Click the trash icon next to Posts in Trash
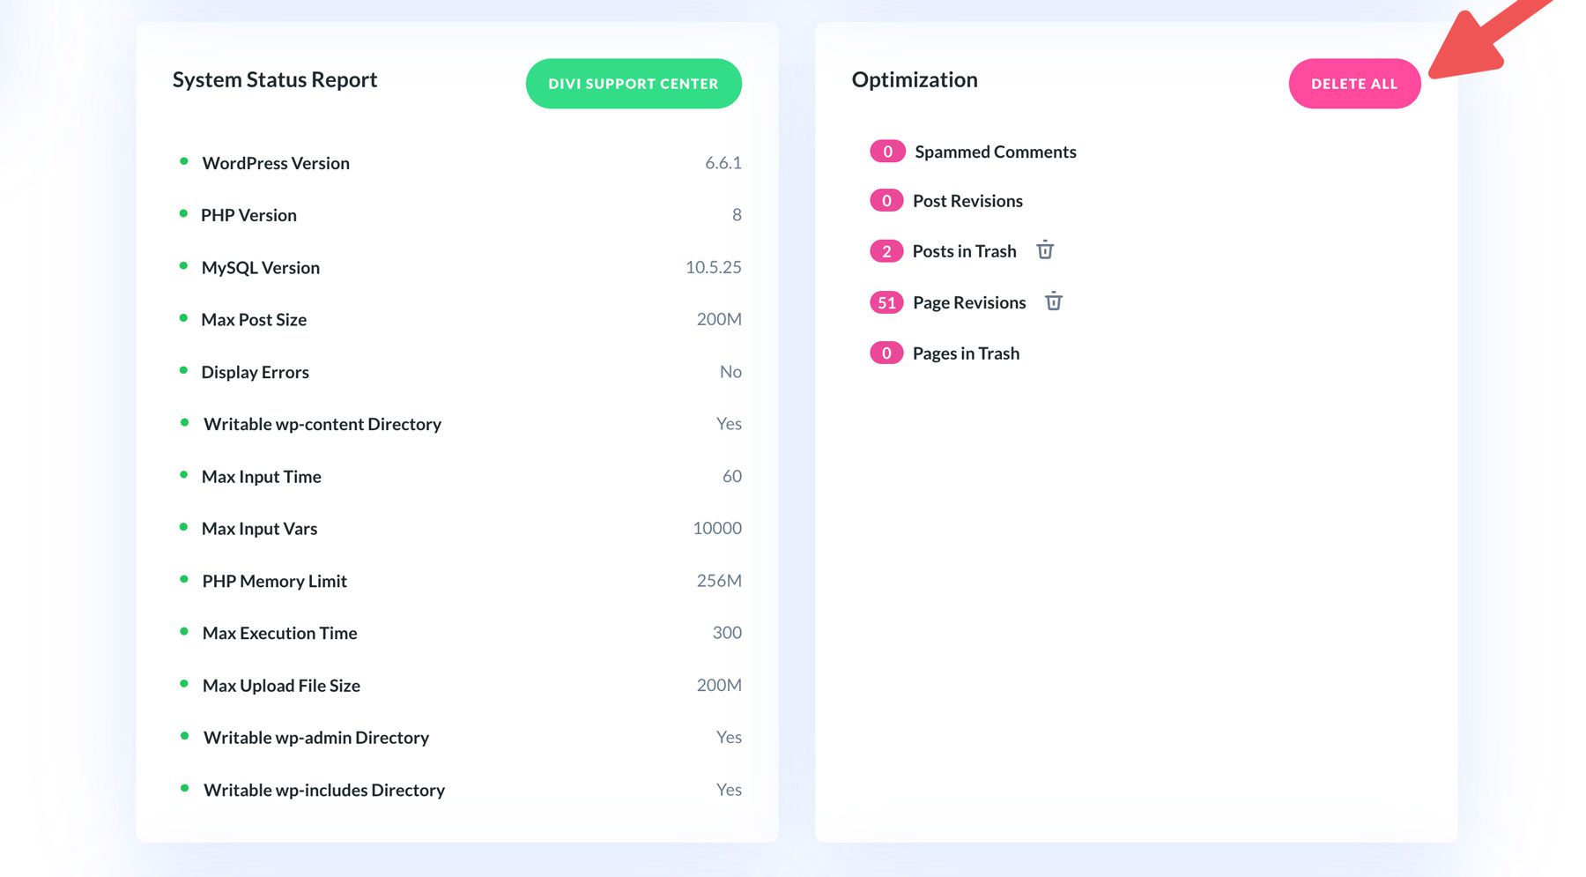This screenshot has width=1586, height=877. point(1045,250)
